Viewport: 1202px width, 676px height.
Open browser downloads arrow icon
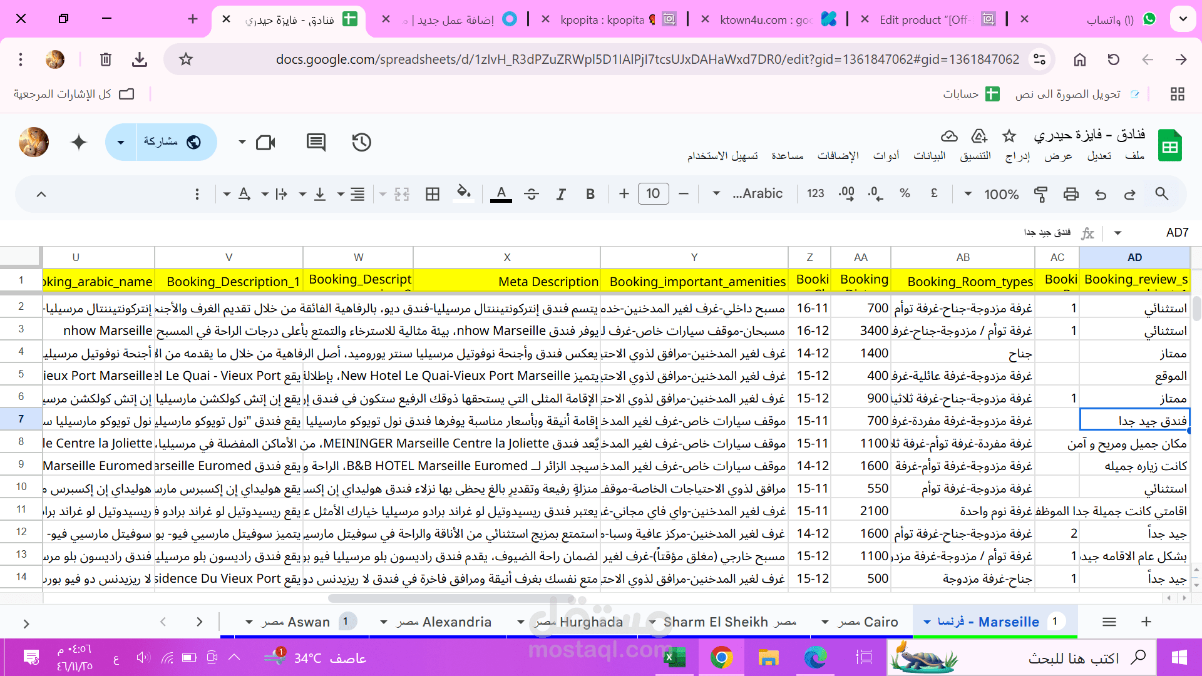[140, 59]
